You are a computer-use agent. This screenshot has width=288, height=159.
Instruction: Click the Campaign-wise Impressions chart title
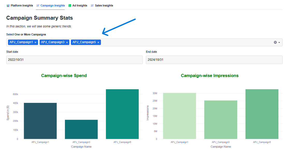coord(210,76)
